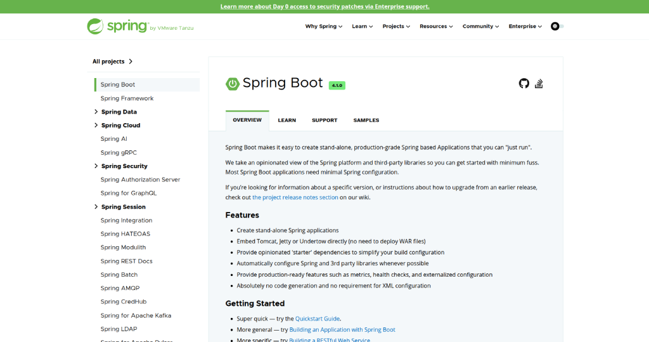The image size is (649, 342).
Task: Open the Learn dropdown in navigation bar
Action: pyautogui.click(x=362, y=26)
